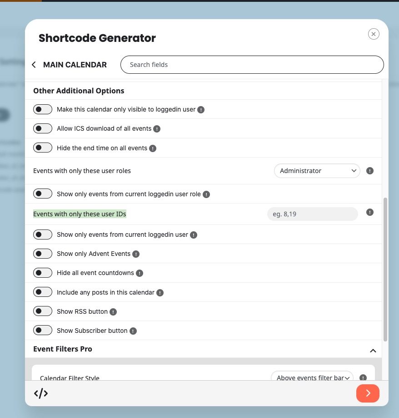Click info icon next to Hide all event countdowns

[140, 273]
